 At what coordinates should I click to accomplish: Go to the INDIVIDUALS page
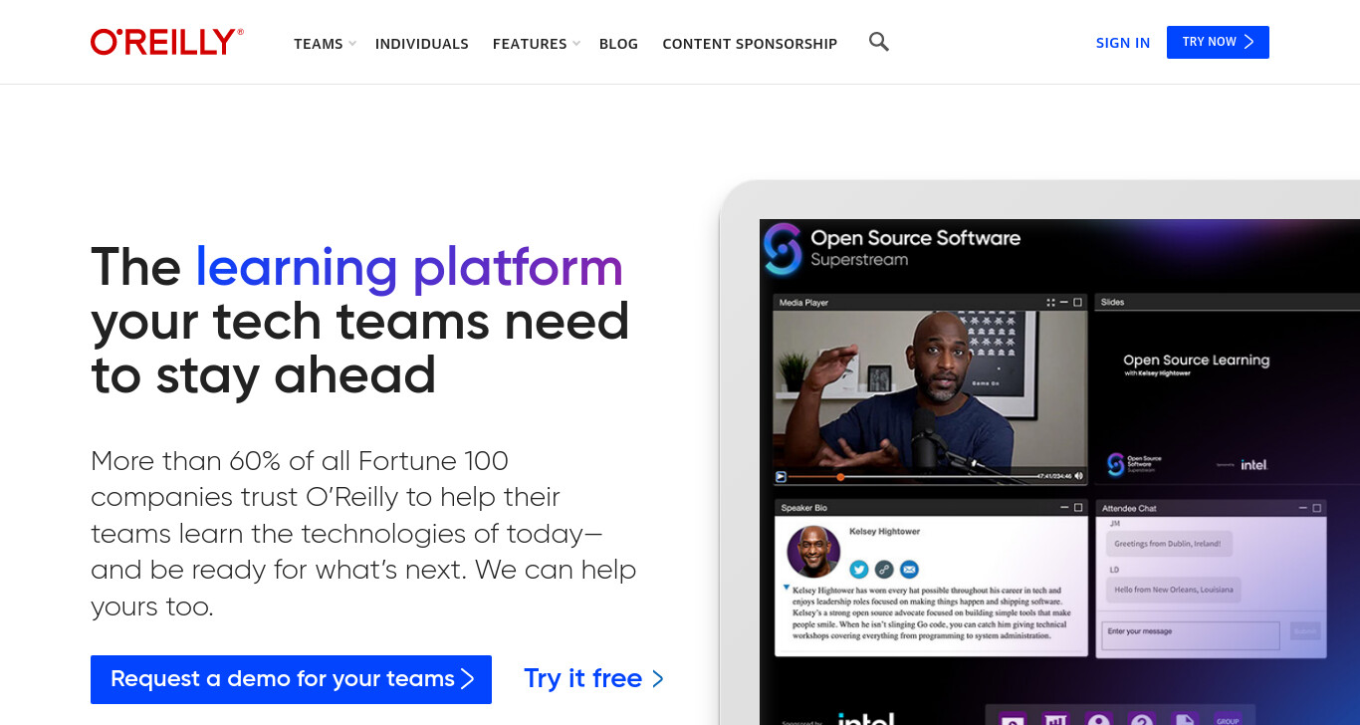coord(422,44)
